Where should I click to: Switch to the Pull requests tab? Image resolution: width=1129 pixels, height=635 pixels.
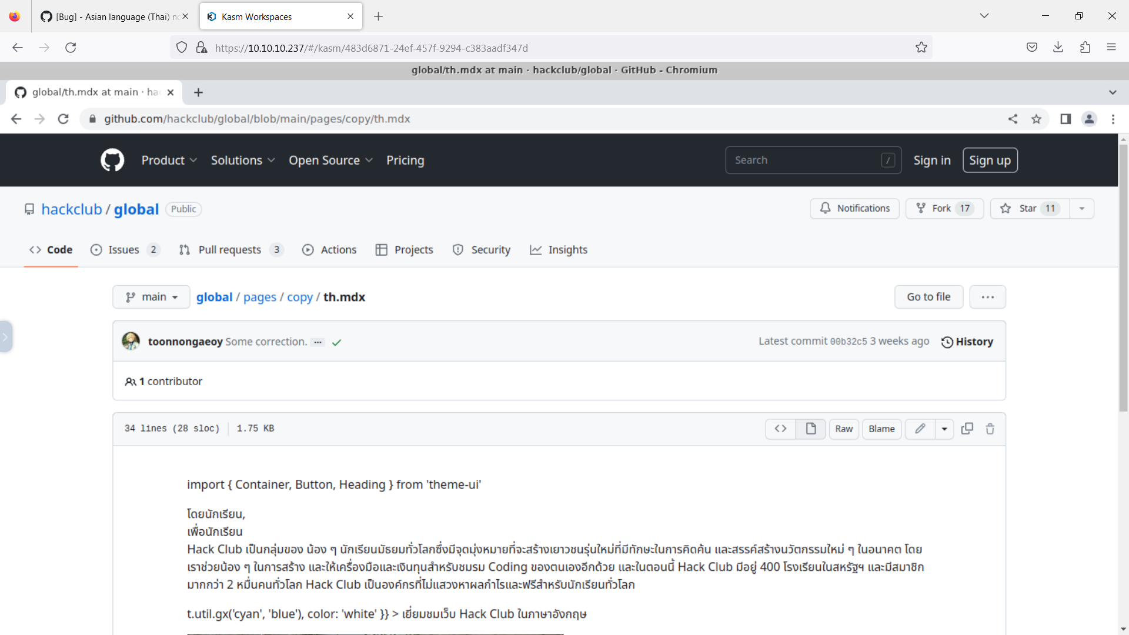click(x=230, y=249)
